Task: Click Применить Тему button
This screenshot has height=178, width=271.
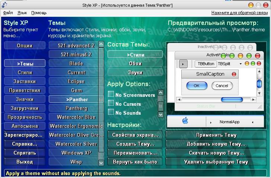Action: (216, 135)
